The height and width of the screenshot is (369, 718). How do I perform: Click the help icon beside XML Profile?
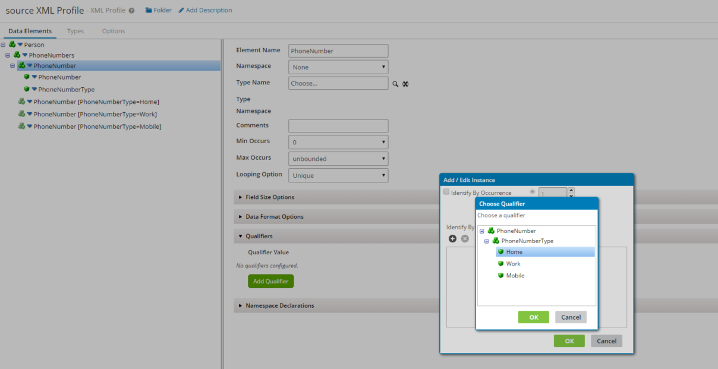tap(131, 10)
